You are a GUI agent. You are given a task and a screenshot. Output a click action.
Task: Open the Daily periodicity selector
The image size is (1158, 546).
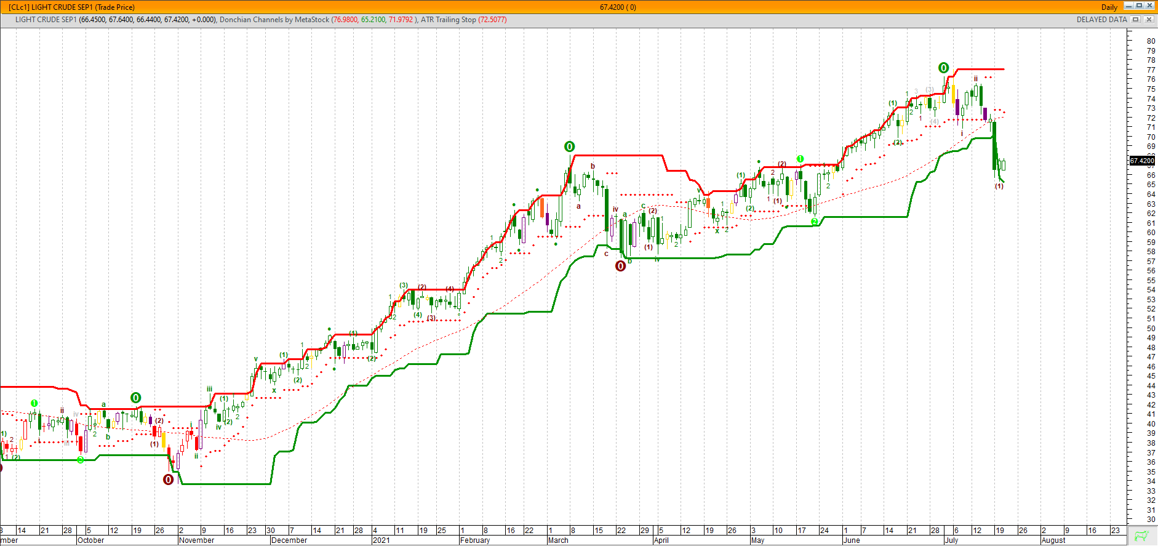coord(1109,7)
